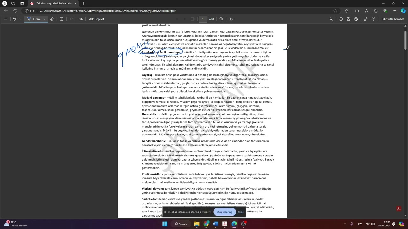Image resolution: width=408 pixels, height=229 pixels.
Task: Show hidden system tray icons
Action: coord(345,224)
